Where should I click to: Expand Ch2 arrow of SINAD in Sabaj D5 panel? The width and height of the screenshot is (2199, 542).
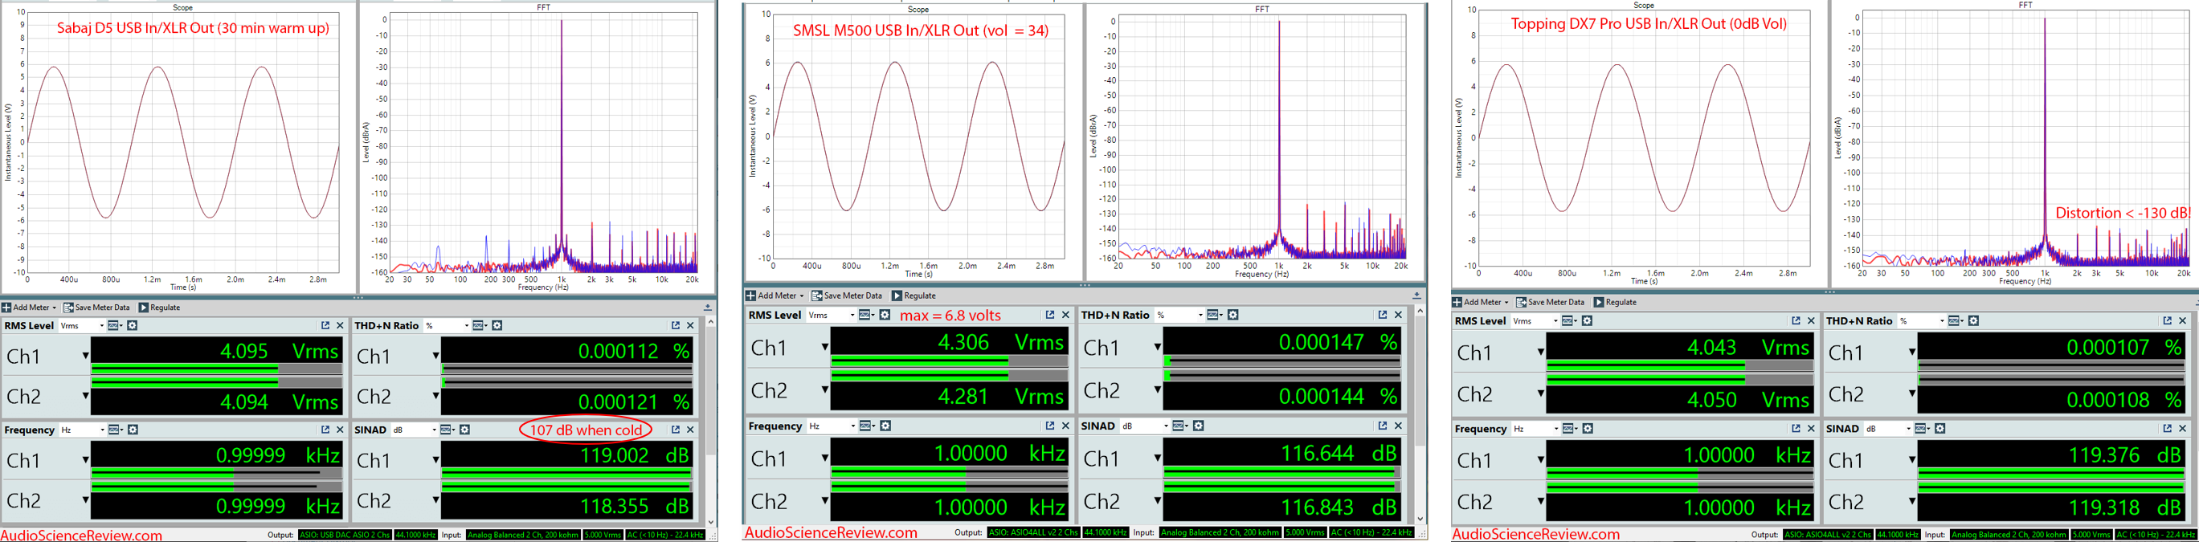(x=435, y=501)
